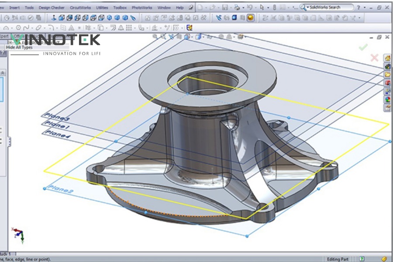This screenshot has height=262, width=393.
Task: Select the Circle sketch tool
Action: click(x=18, y=28)
